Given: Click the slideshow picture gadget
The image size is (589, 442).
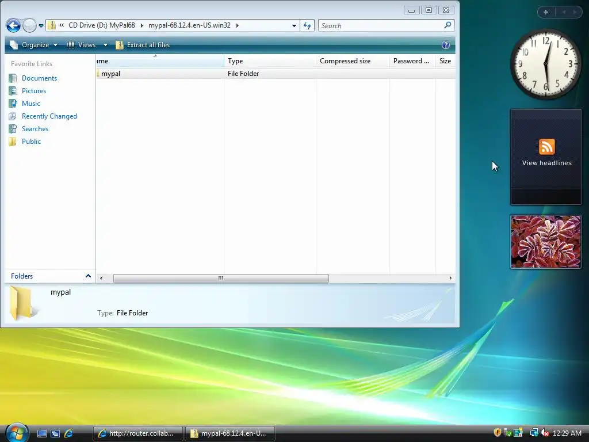Looking at the screenshot, I should [546, 242].
